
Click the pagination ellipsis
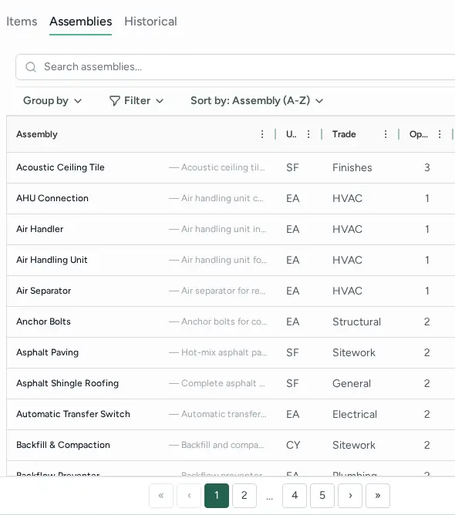(269, 497)
